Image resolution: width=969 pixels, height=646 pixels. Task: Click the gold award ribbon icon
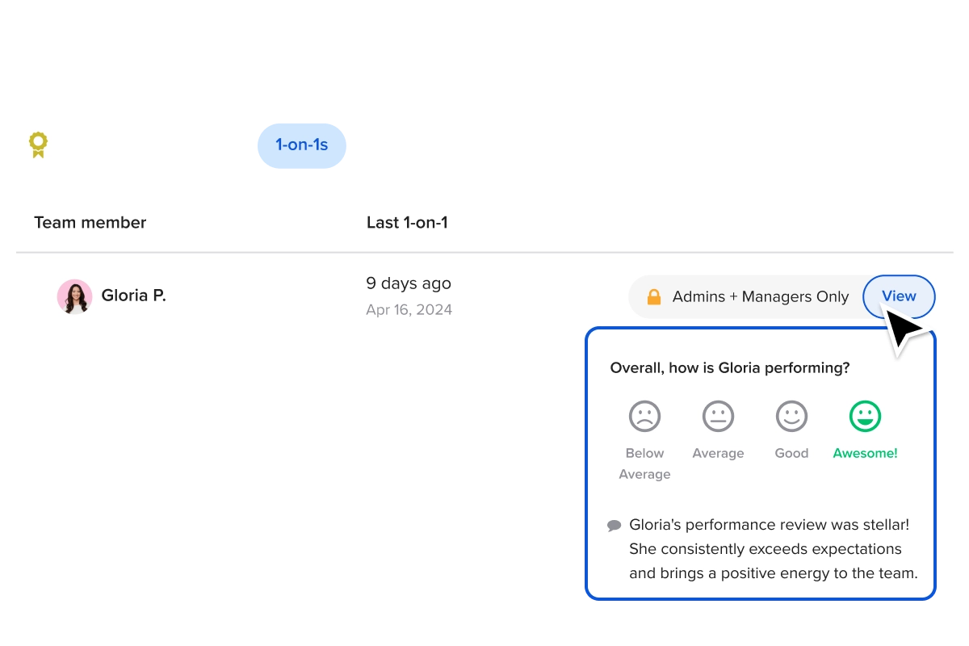38,145
